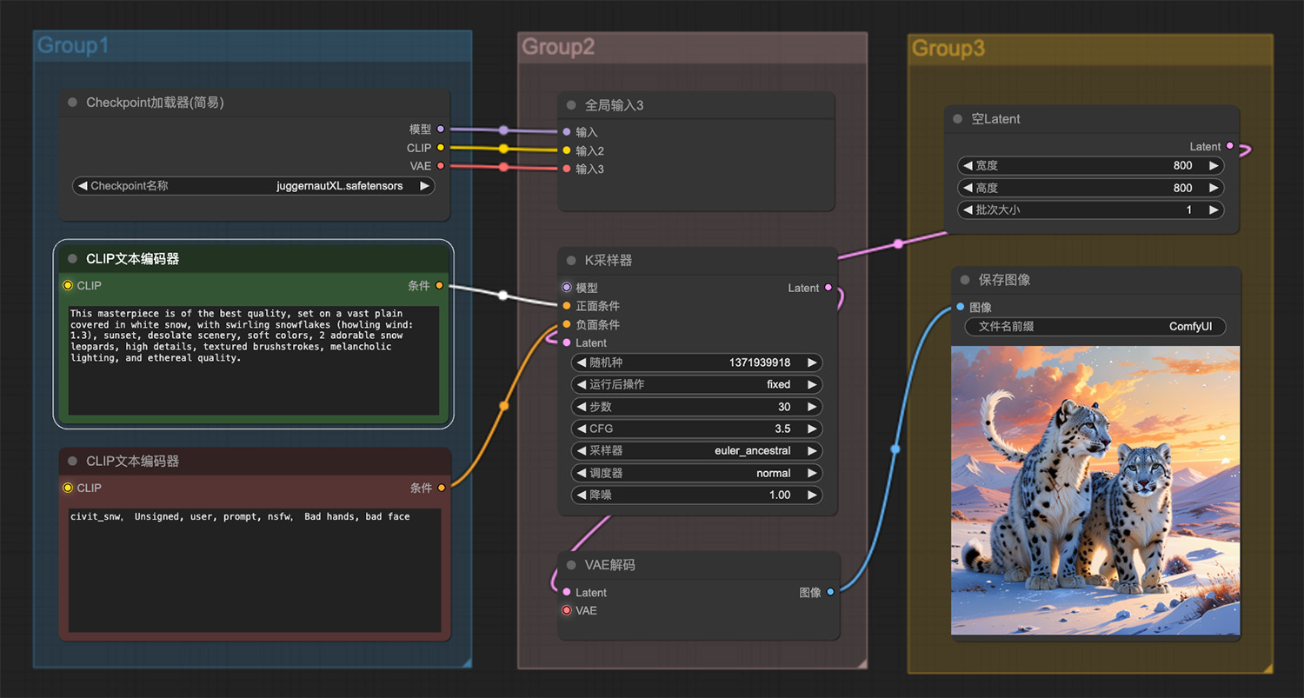Image resolution: width=1304 pixels, height=698 pixels.
Task: Select next checkpoint with juggernautXL right arrow
Action: 424,186
